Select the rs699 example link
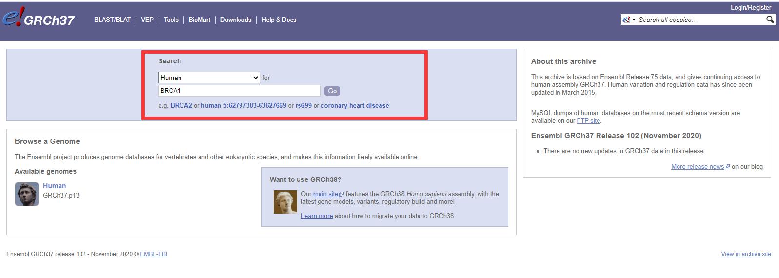Image resolution: width=779 pixels, height=278 pixels. [x=303, y=105]
